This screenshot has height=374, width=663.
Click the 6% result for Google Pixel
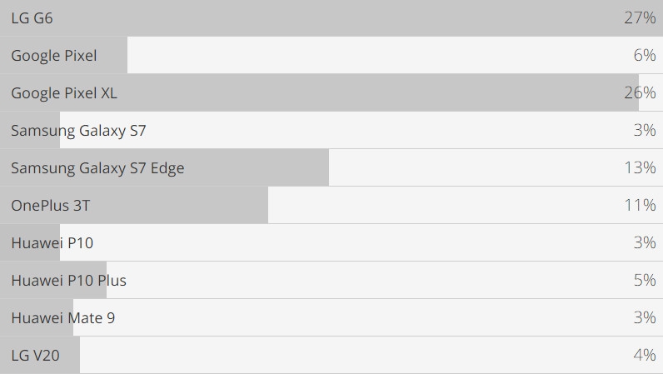(645, 56)
